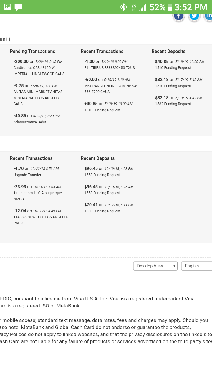Open the Desktop View dropdown
The height and width of the screenshot is (377, 212).
(155, 266)
